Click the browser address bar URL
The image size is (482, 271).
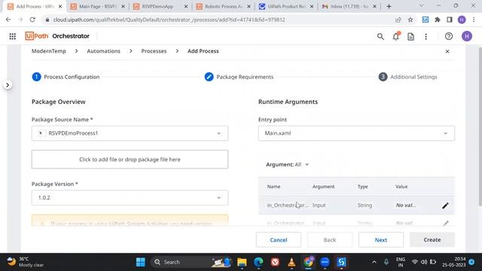(169, 20)
